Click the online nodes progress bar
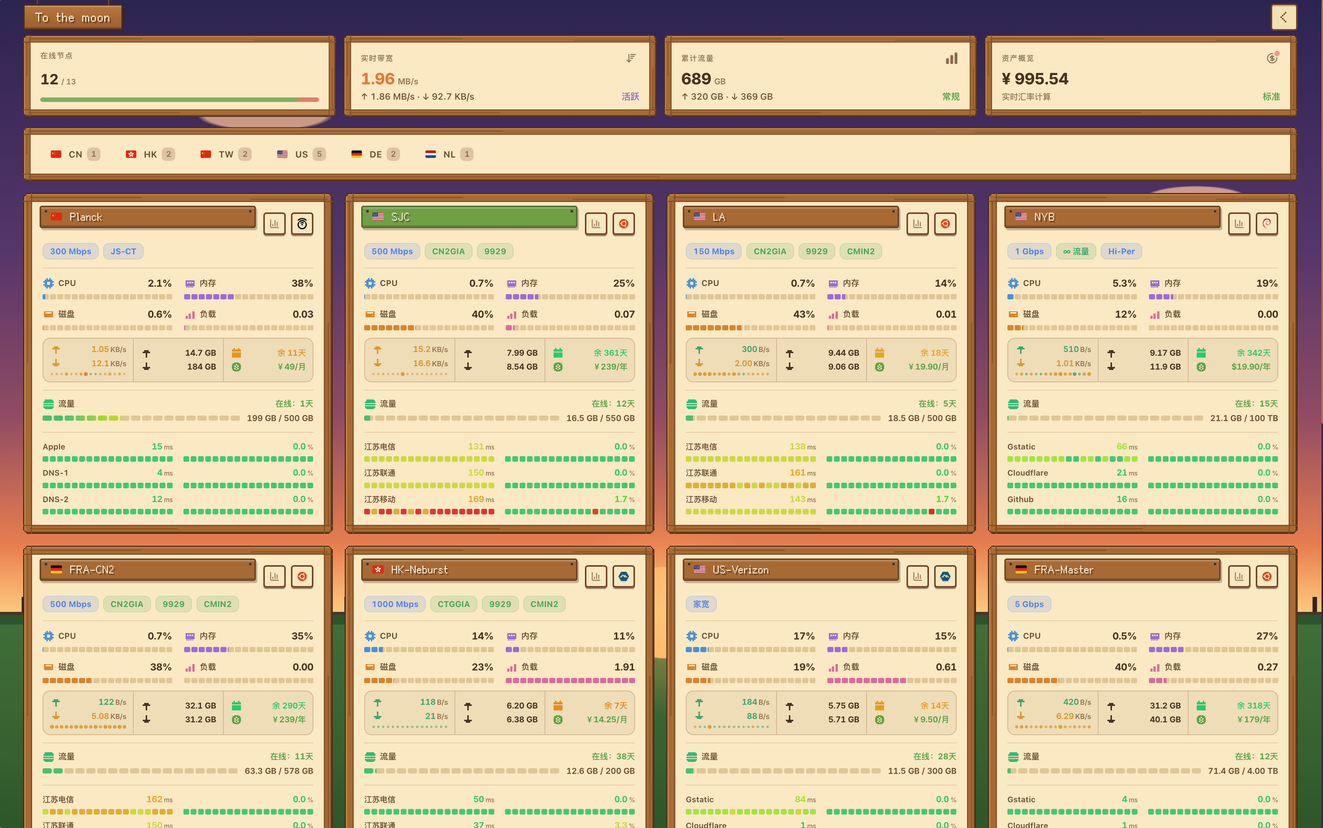 click(x=180, y=100)
